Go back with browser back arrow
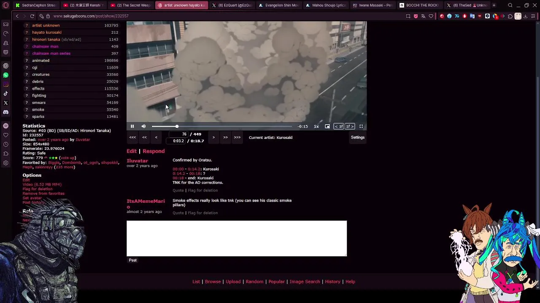Viewport: 540px width, 303px height. click(x=17, y=16)
